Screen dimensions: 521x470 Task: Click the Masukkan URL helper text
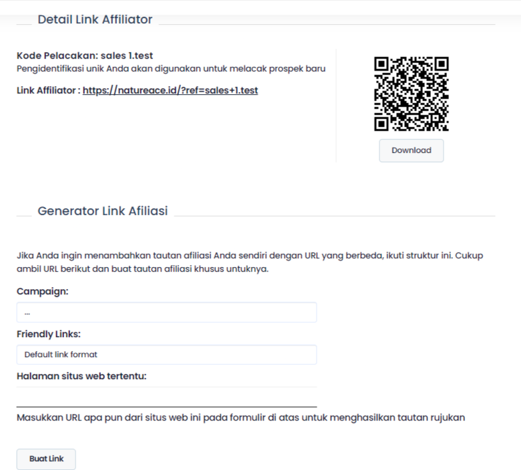(240, 418)
